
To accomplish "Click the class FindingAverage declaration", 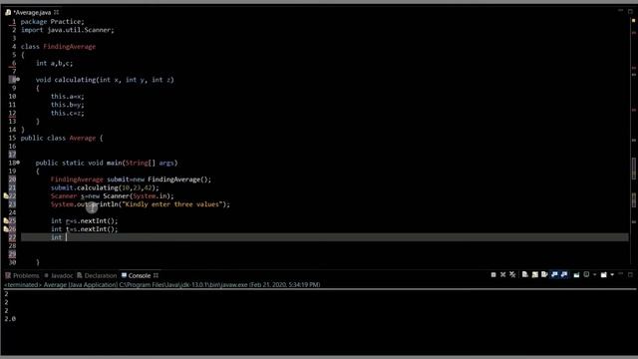I will (58, 47).
